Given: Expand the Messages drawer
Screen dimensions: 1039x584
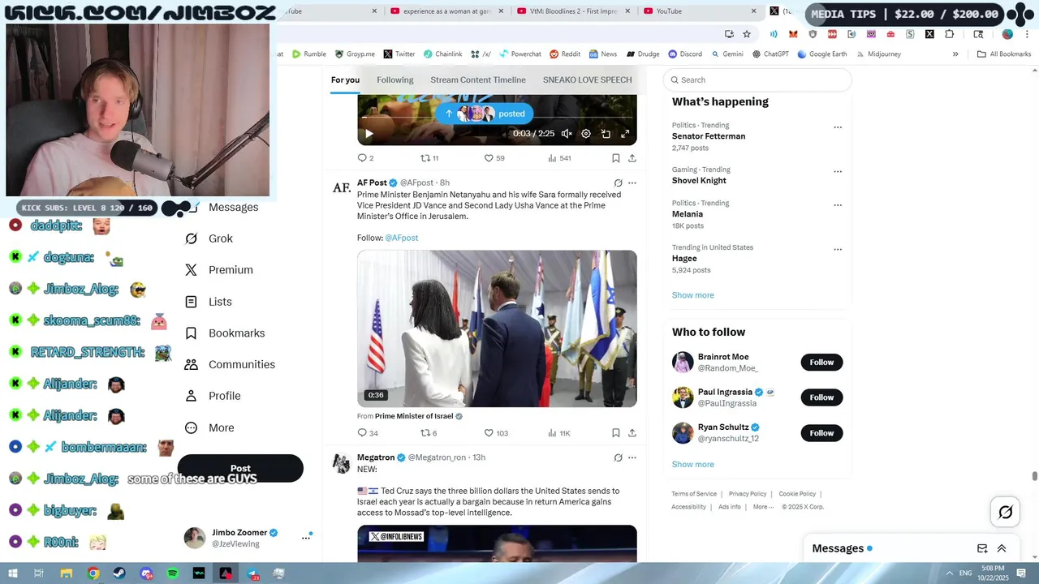Looking at the screenshot, I should click(1002, 548).
